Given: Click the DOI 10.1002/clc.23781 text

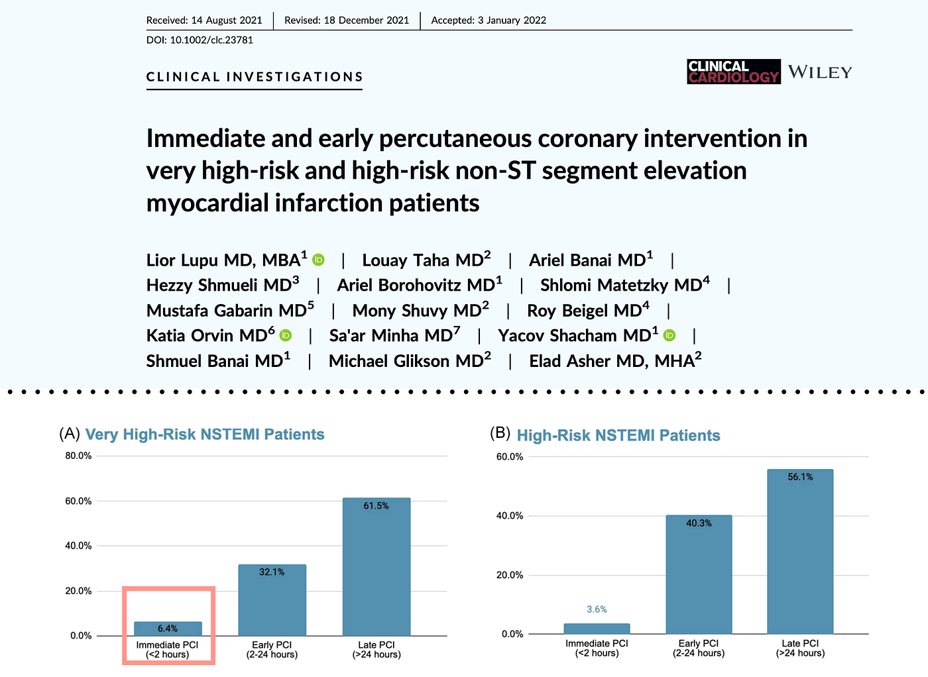Looking at the screenshot, I should pyautogui.click(x=200, y=40).
